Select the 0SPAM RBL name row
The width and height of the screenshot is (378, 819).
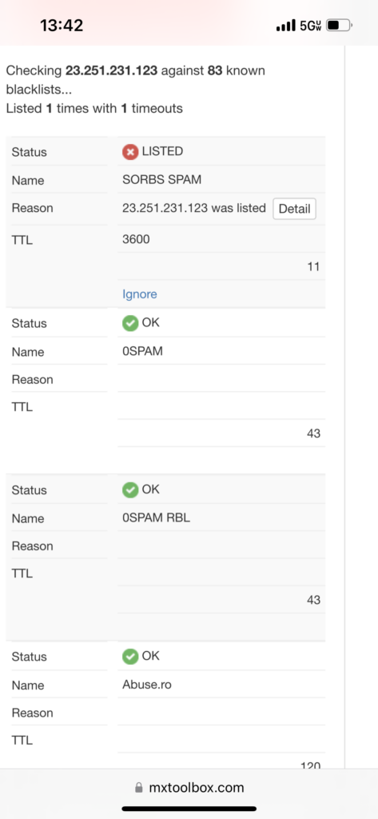(165, 518)
